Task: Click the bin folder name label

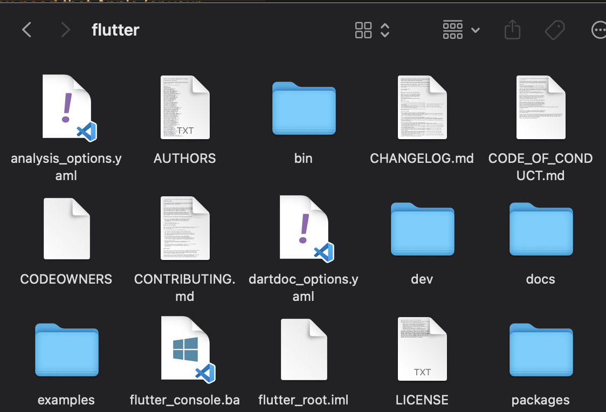Action: (304, 159)
